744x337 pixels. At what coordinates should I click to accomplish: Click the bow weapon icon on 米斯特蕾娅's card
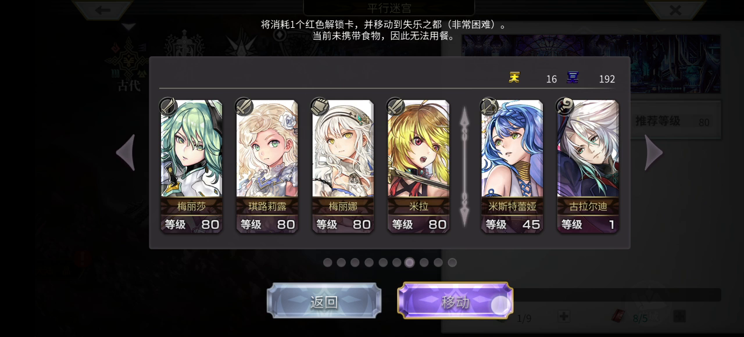pyautogui.click(x=489, y=106)
